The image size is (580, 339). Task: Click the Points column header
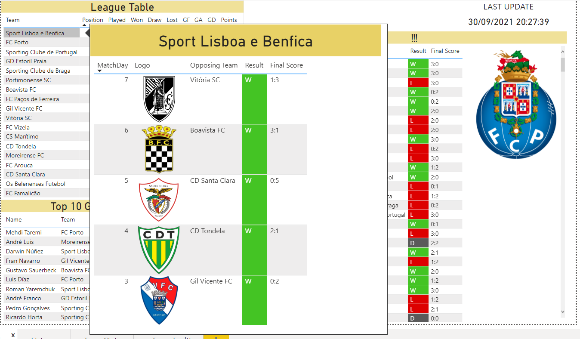click(229, 20)
